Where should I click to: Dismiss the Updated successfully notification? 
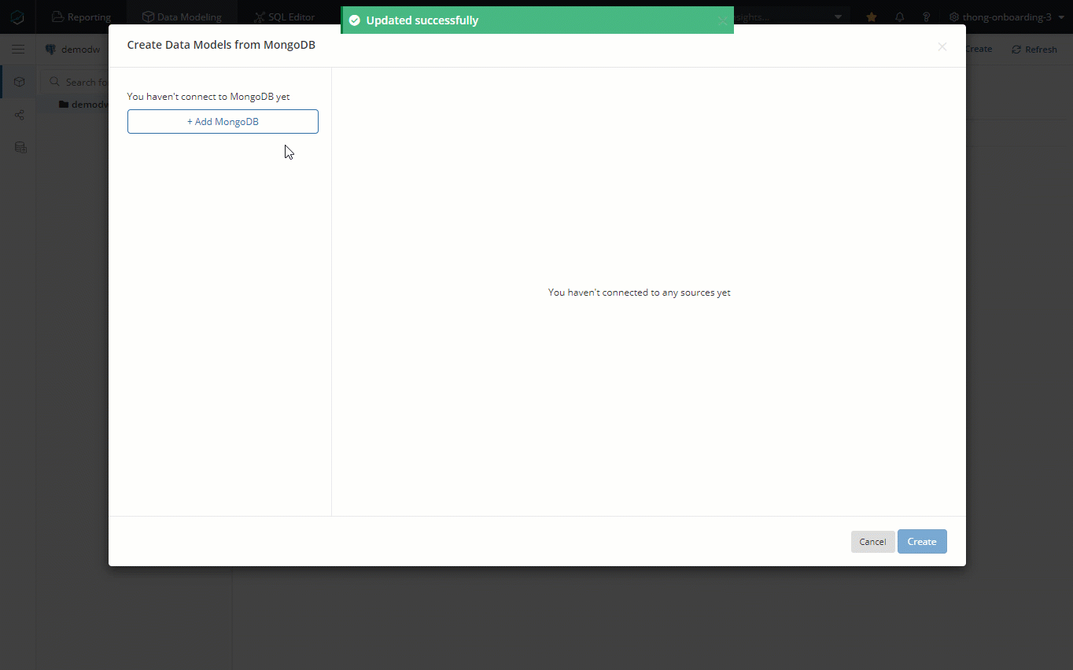click(722, 20)
